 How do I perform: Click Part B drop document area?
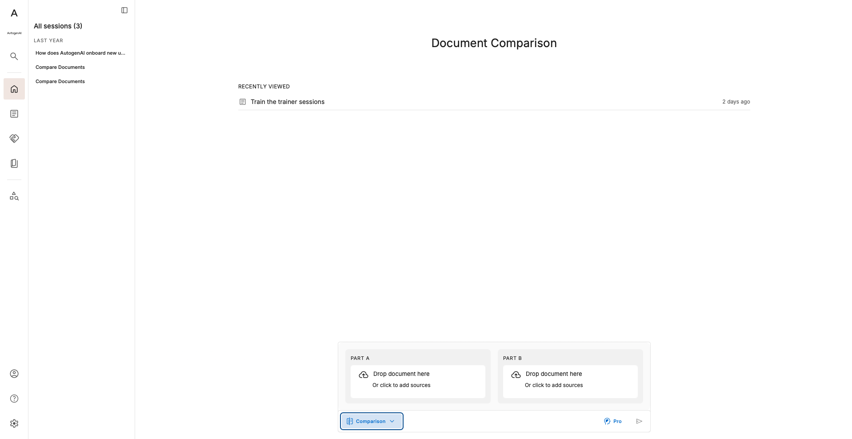[570, 382]
